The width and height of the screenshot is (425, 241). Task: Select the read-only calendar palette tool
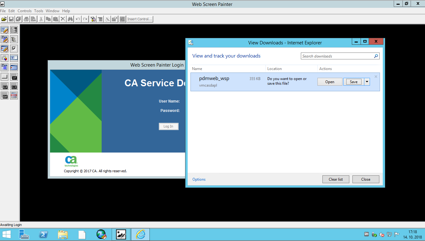pos(14,68)
